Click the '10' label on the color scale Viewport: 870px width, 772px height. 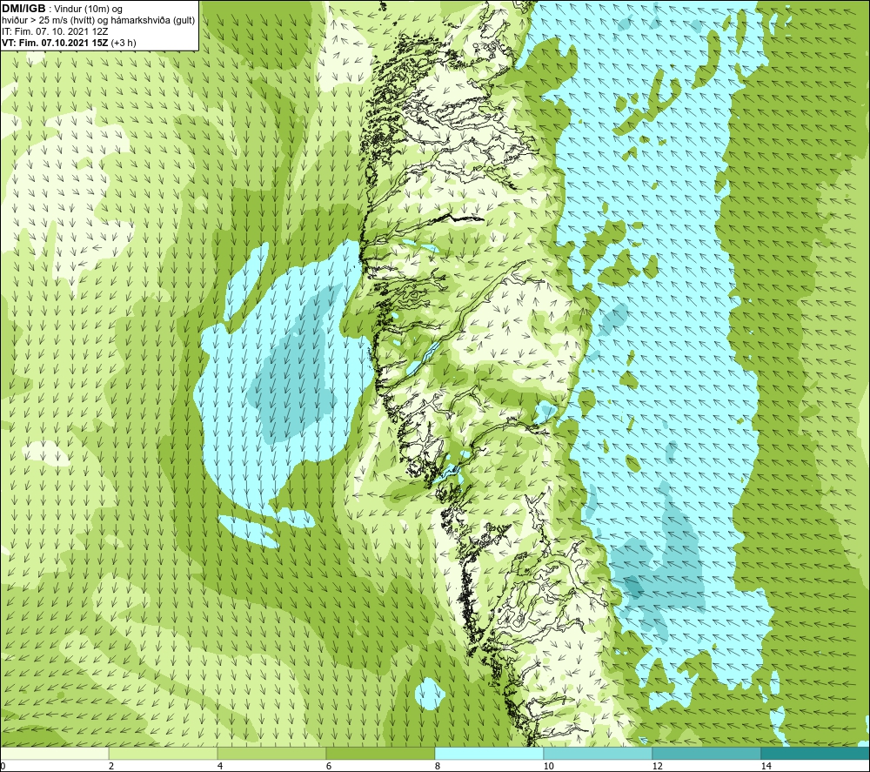click(x=548, y=767)
